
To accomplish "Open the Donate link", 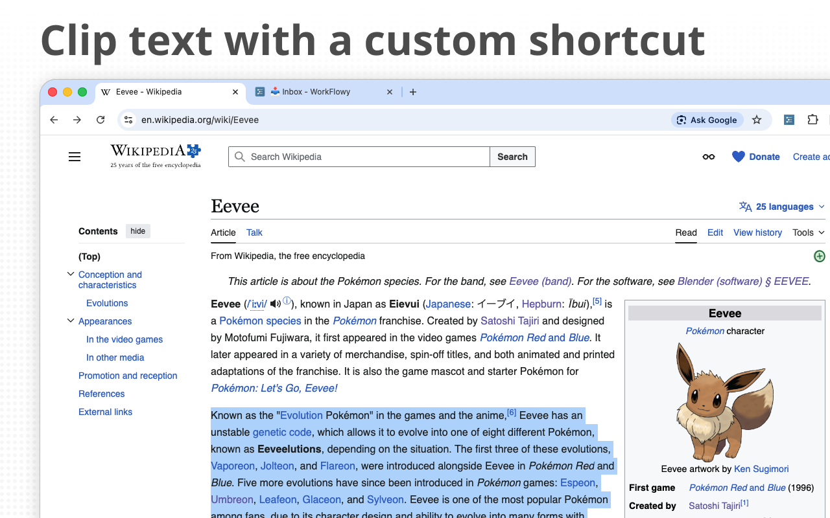I will point(756,157).
